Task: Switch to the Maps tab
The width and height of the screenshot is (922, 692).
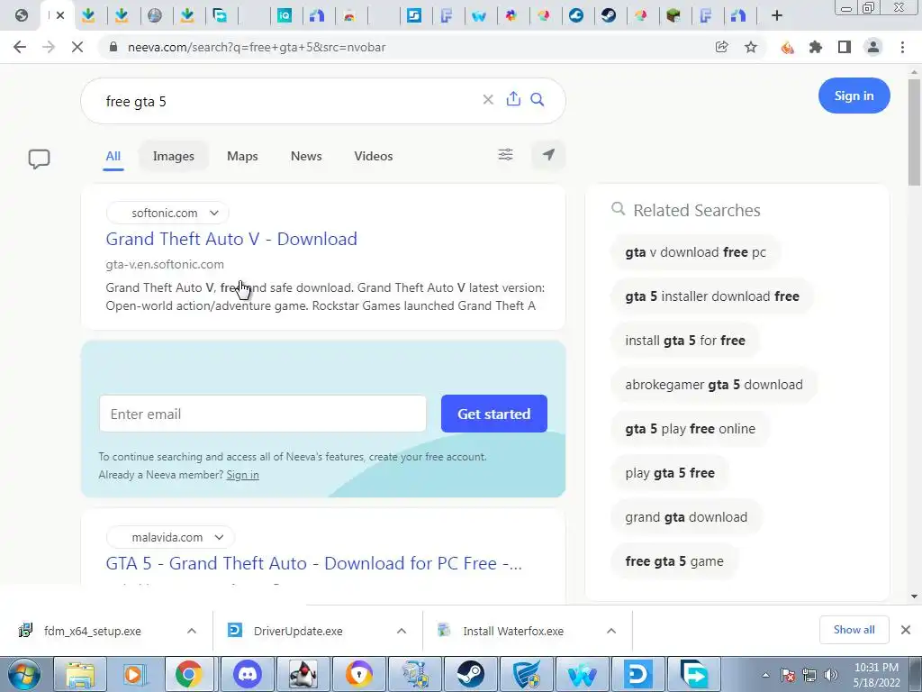Action: (x=242, y=156)
